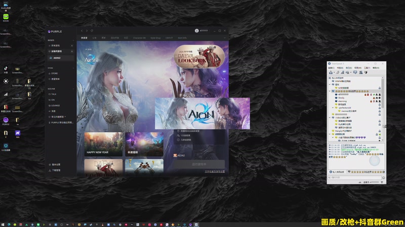Collapse the starred channel in TeamSpeak

330,91
